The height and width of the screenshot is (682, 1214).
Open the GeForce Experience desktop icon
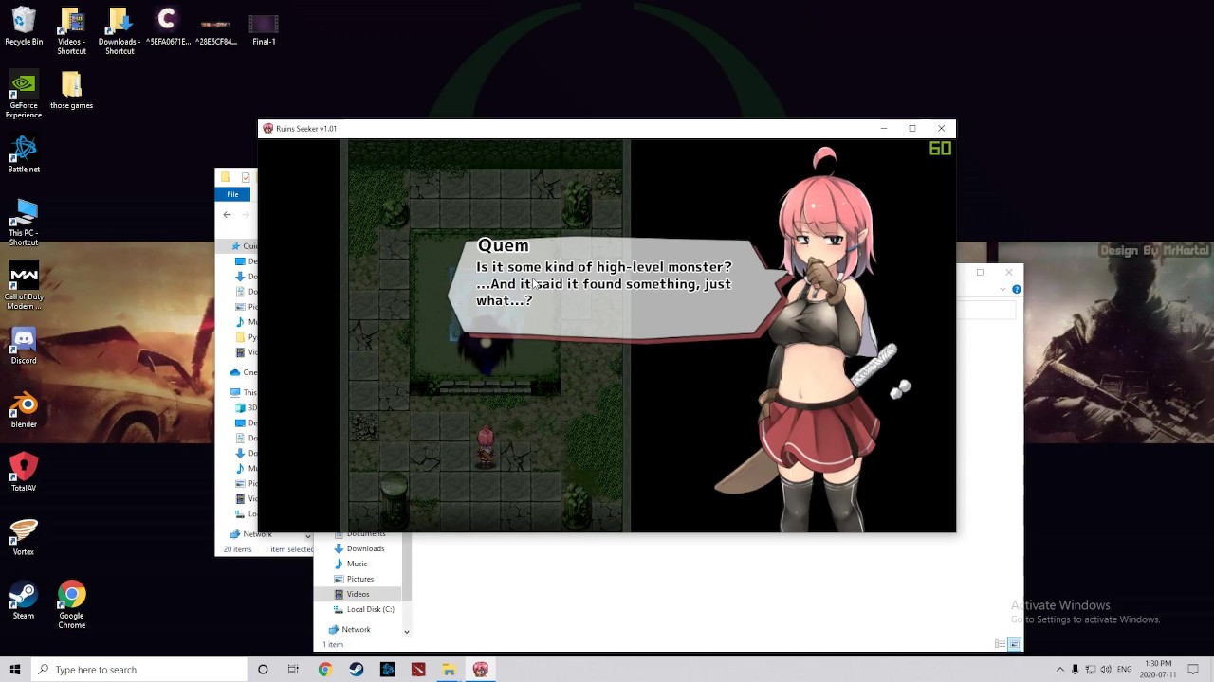(x=24, y=96)
